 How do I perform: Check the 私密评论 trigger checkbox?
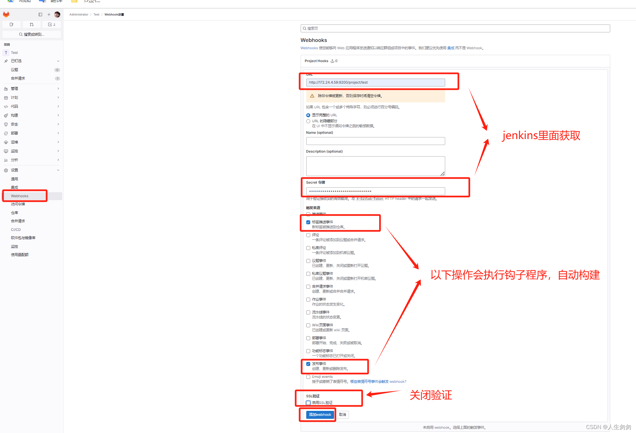click(x=308, y=248)
